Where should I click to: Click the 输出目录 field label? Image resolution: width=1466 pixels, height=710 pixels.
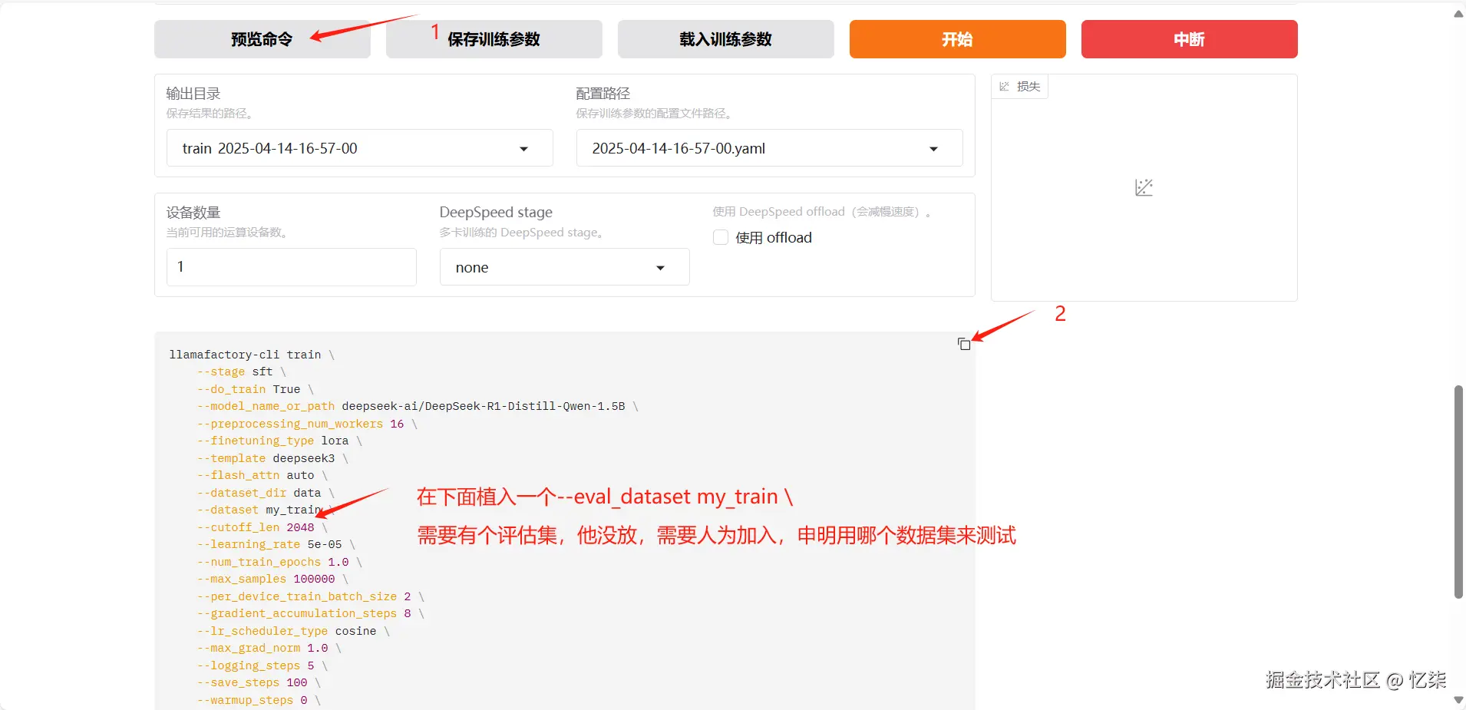click(193, 94)
